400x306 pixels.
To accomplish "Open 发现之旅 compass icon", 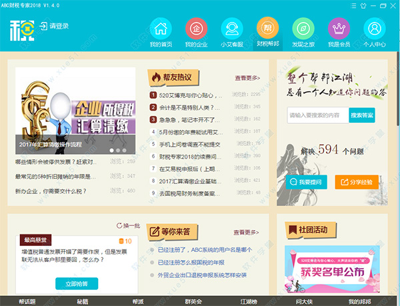I will click(x=303, y=29).
